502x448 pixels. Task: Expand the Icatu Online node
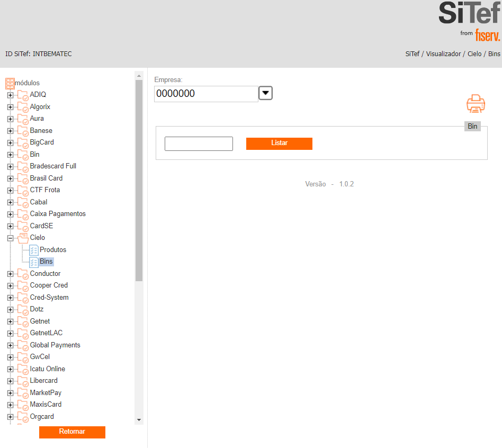[10, 369]
